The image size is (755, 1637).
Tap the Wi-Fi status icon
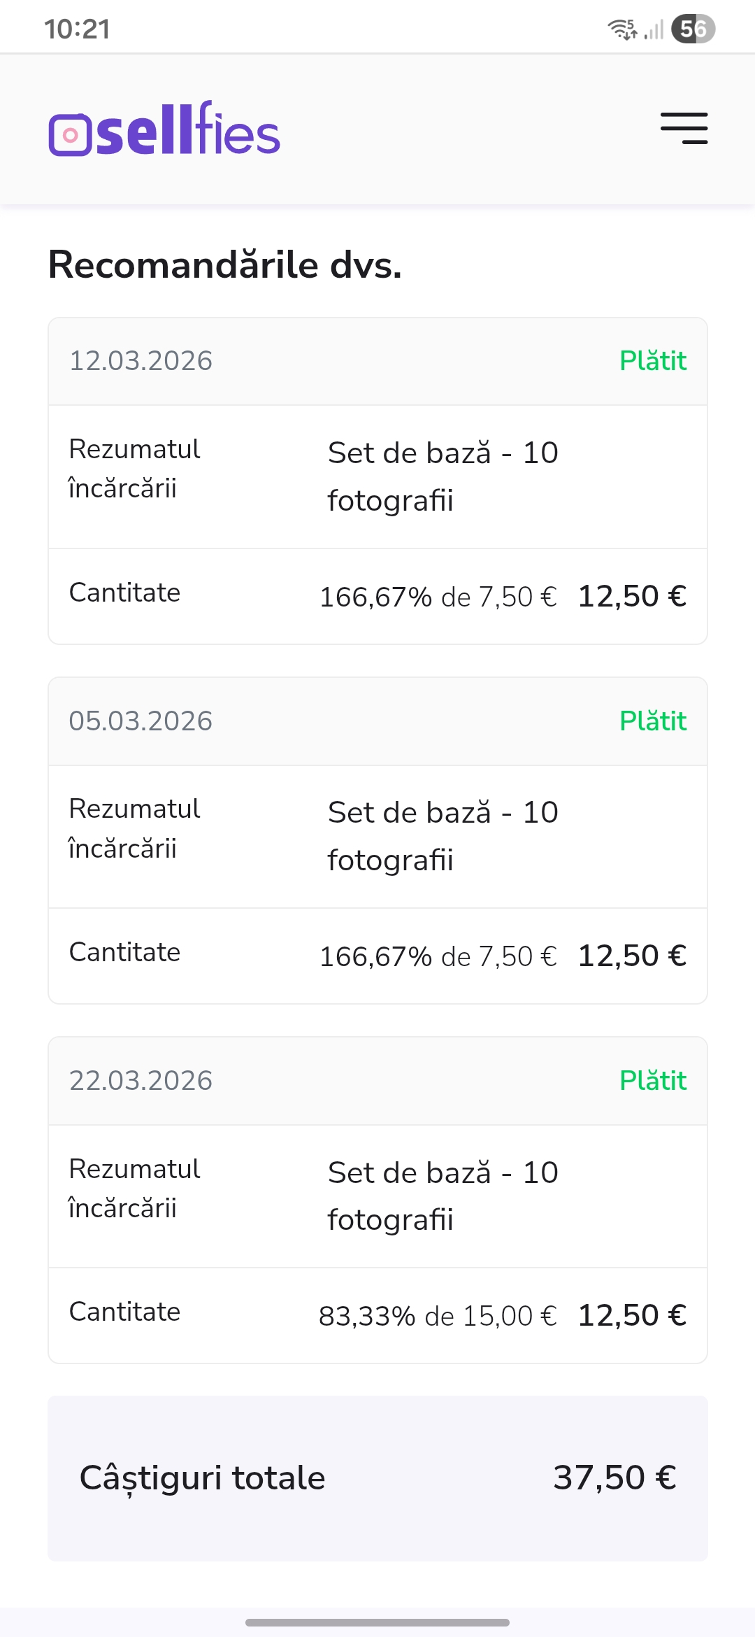(621, 29)
